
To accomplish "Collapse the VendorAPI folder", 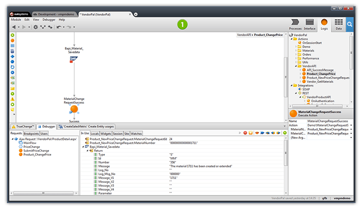I will [296, 66].
